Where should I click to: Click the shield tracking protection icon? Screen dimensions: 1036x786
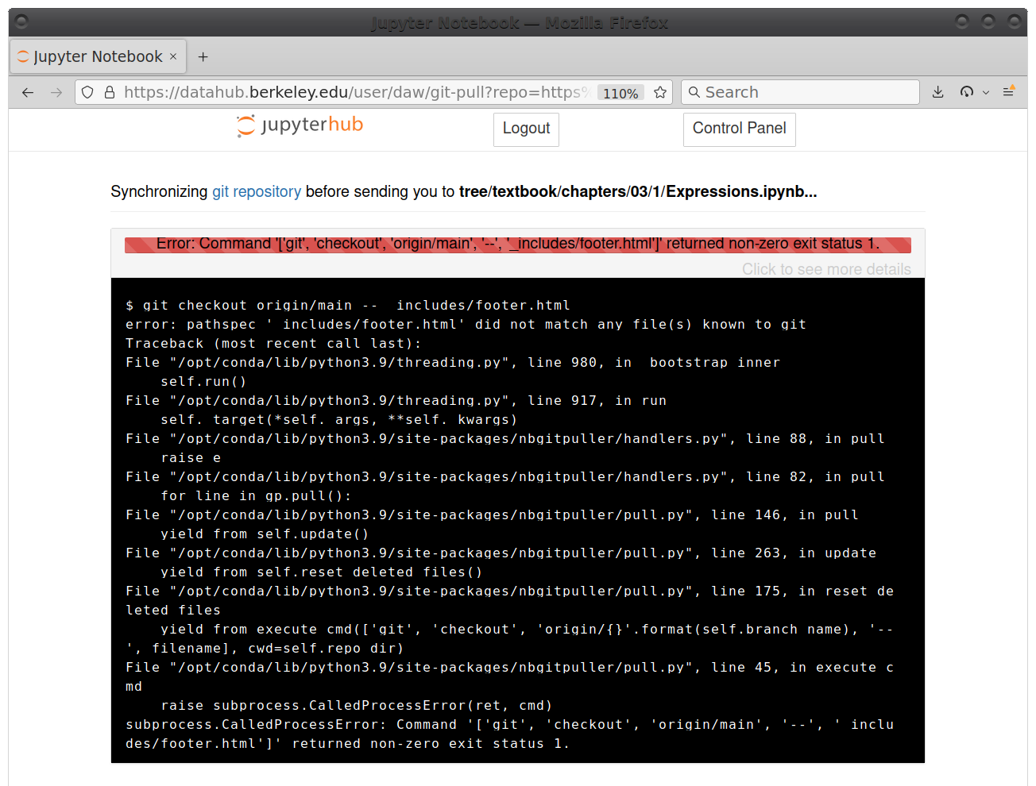pos(87,91)
